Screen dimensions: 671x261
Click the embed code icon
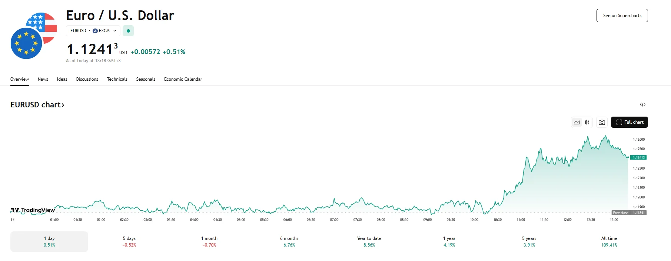pos(642,104)
